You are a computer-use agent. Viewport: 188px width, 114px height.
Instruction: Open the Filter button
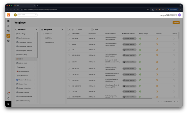pos(96,29)
